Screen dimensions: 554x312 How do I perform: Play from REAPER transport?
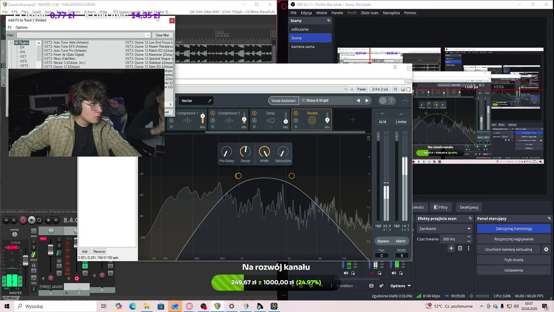(x=32, y=220)
